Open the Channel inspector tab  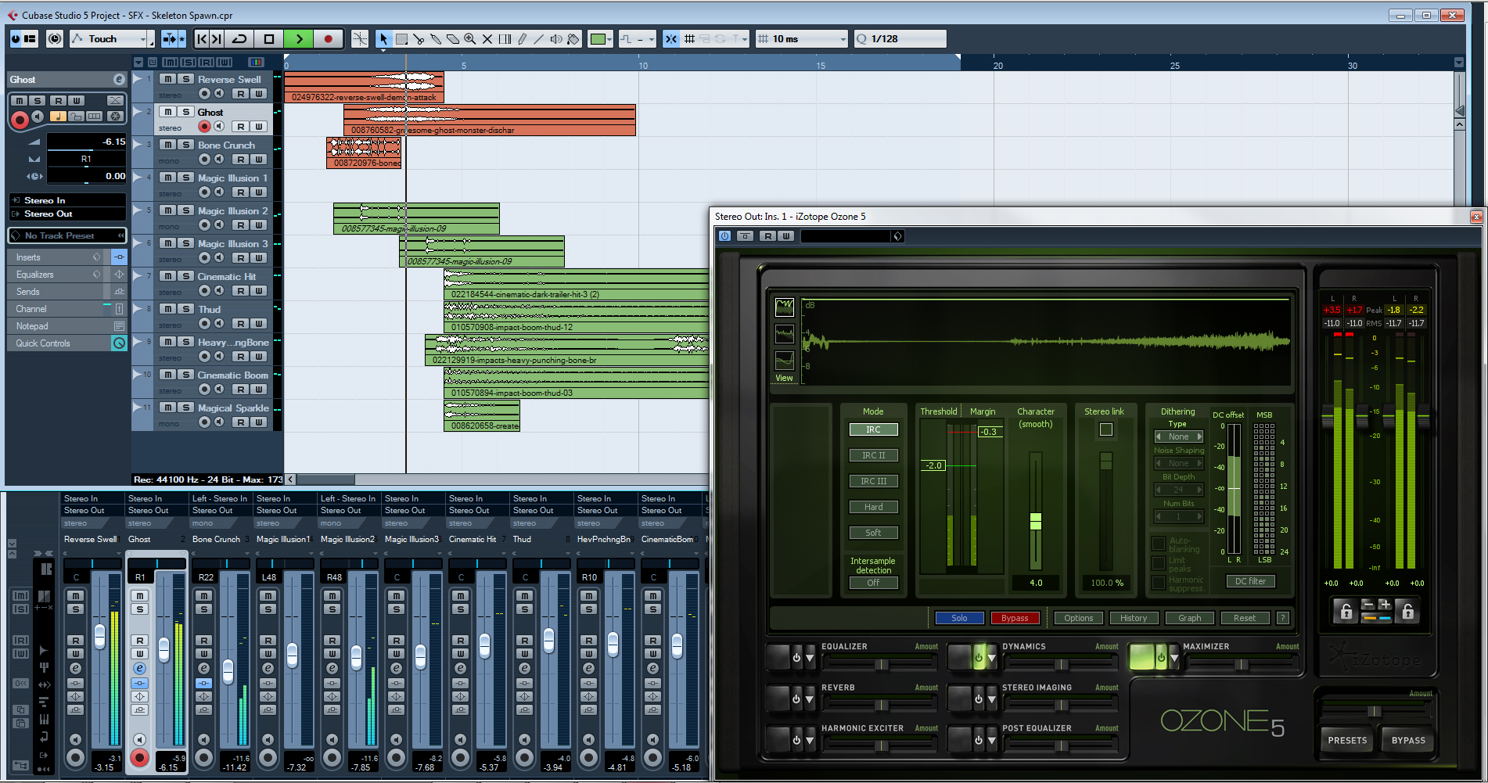pos(67,309)
